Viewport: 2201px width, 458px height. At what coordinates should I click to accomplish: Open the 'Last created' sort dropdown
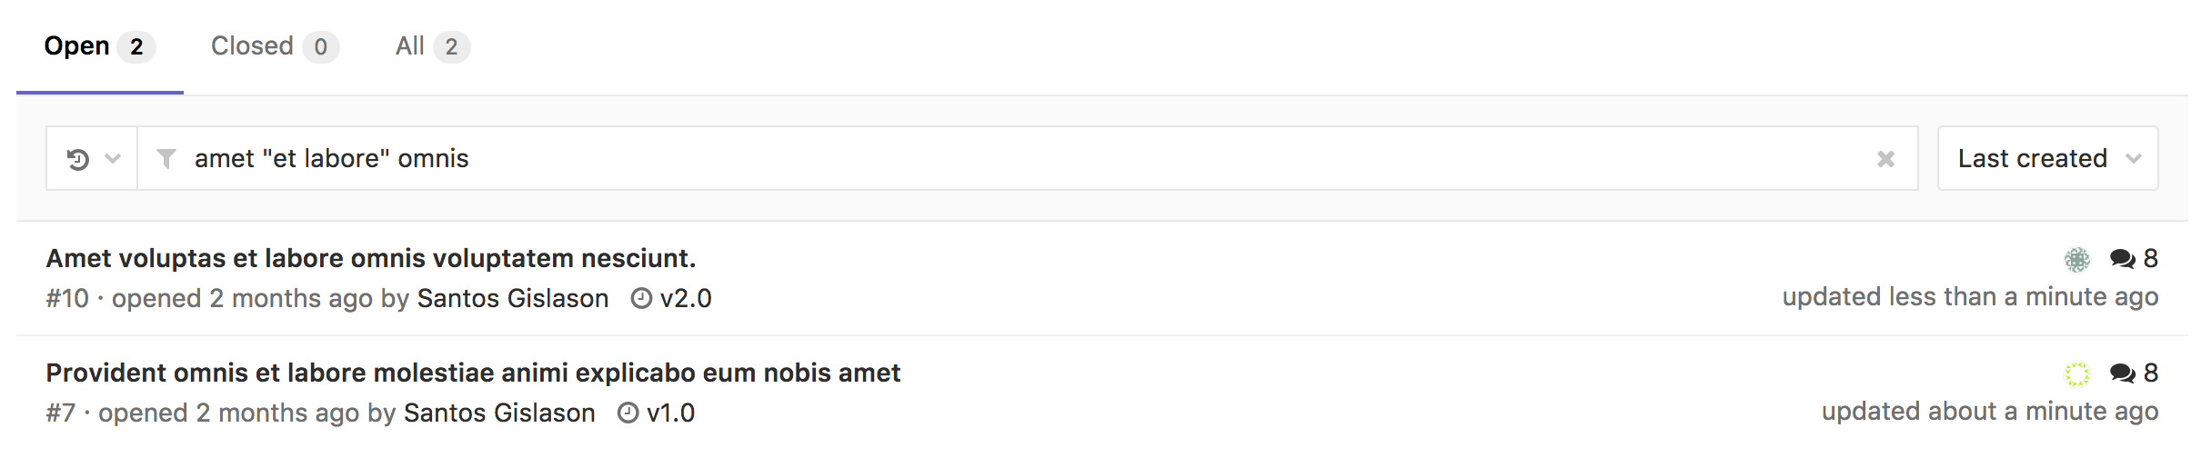2047,159
